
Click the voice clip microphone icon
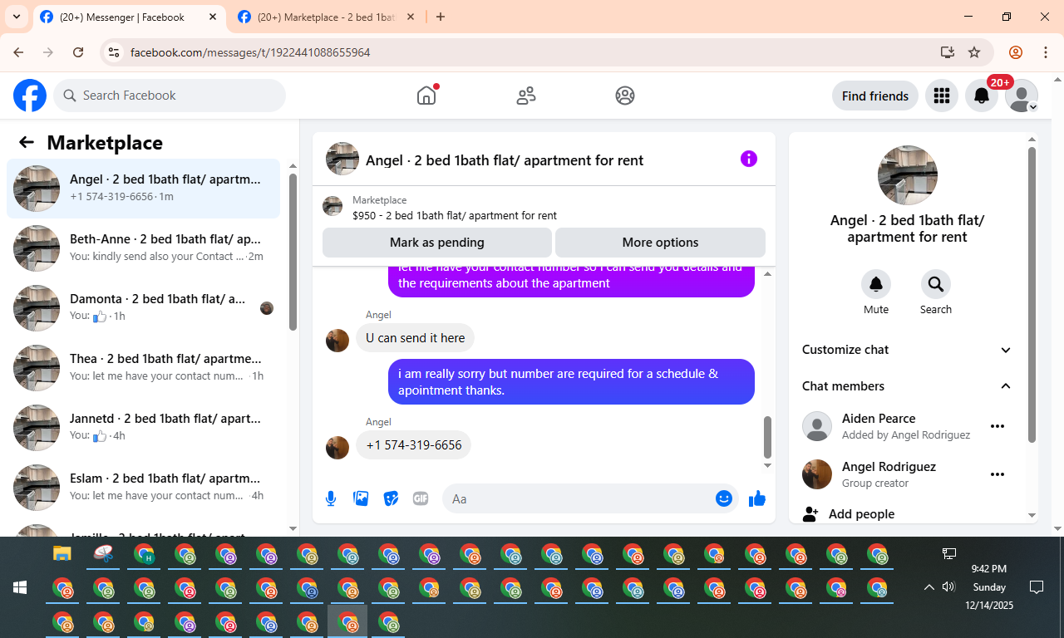coord(331,498)
